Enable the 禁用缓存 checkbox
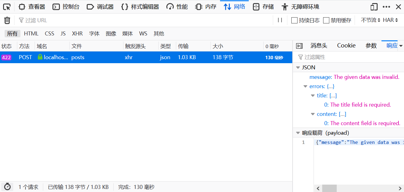The width and height of the screenshot is (404, 192). pos(326,20)
